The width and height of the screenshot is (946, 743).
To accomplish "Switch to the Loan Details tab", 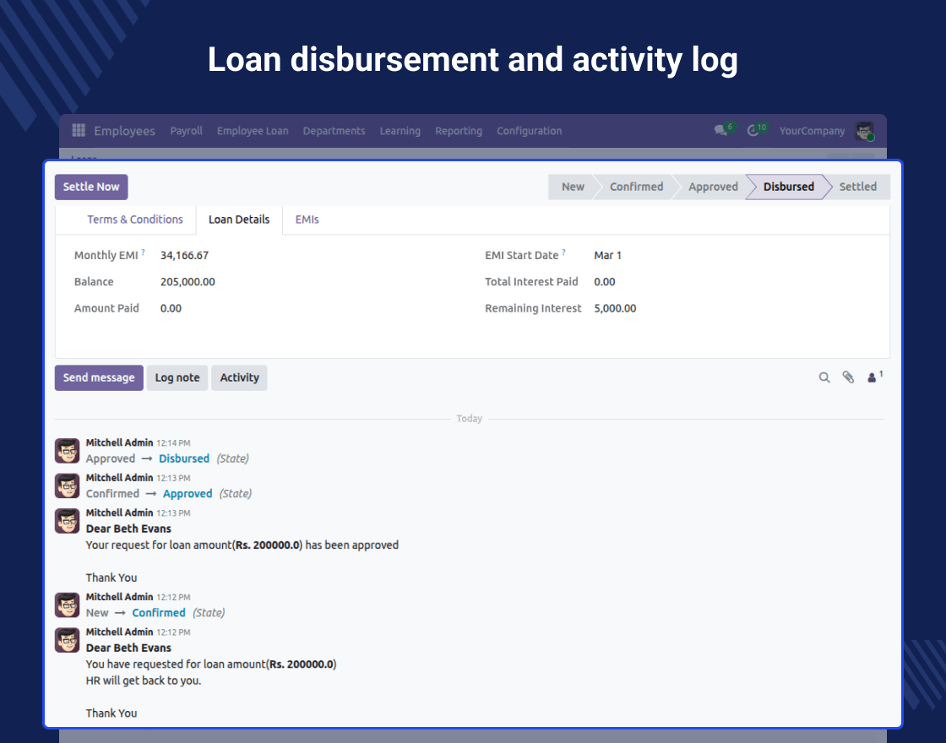I will point(239,220).
